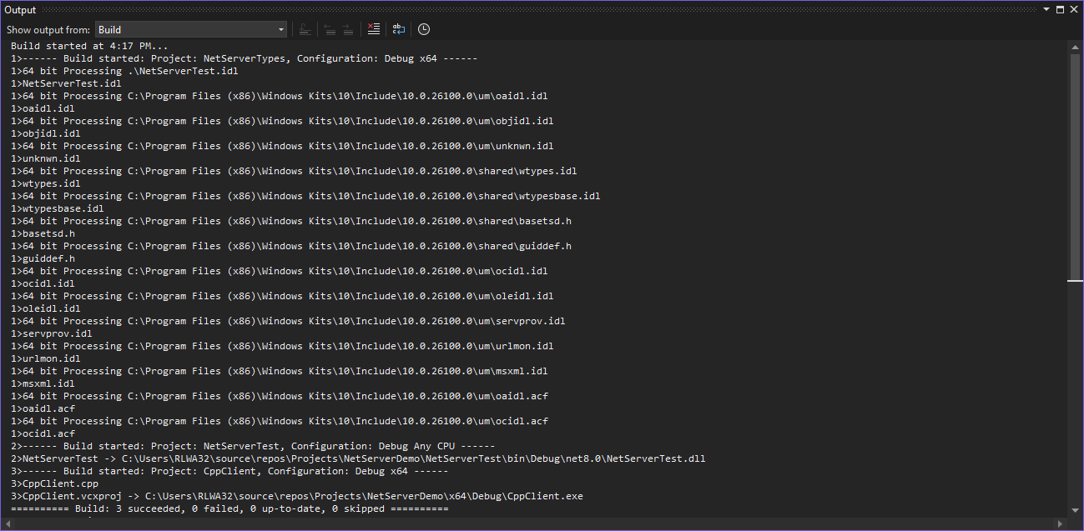Image resolution: width=1084 pixels, height=531 pixels.
Task: Click the NetServerTypes build started line
Action: [245, 58]
